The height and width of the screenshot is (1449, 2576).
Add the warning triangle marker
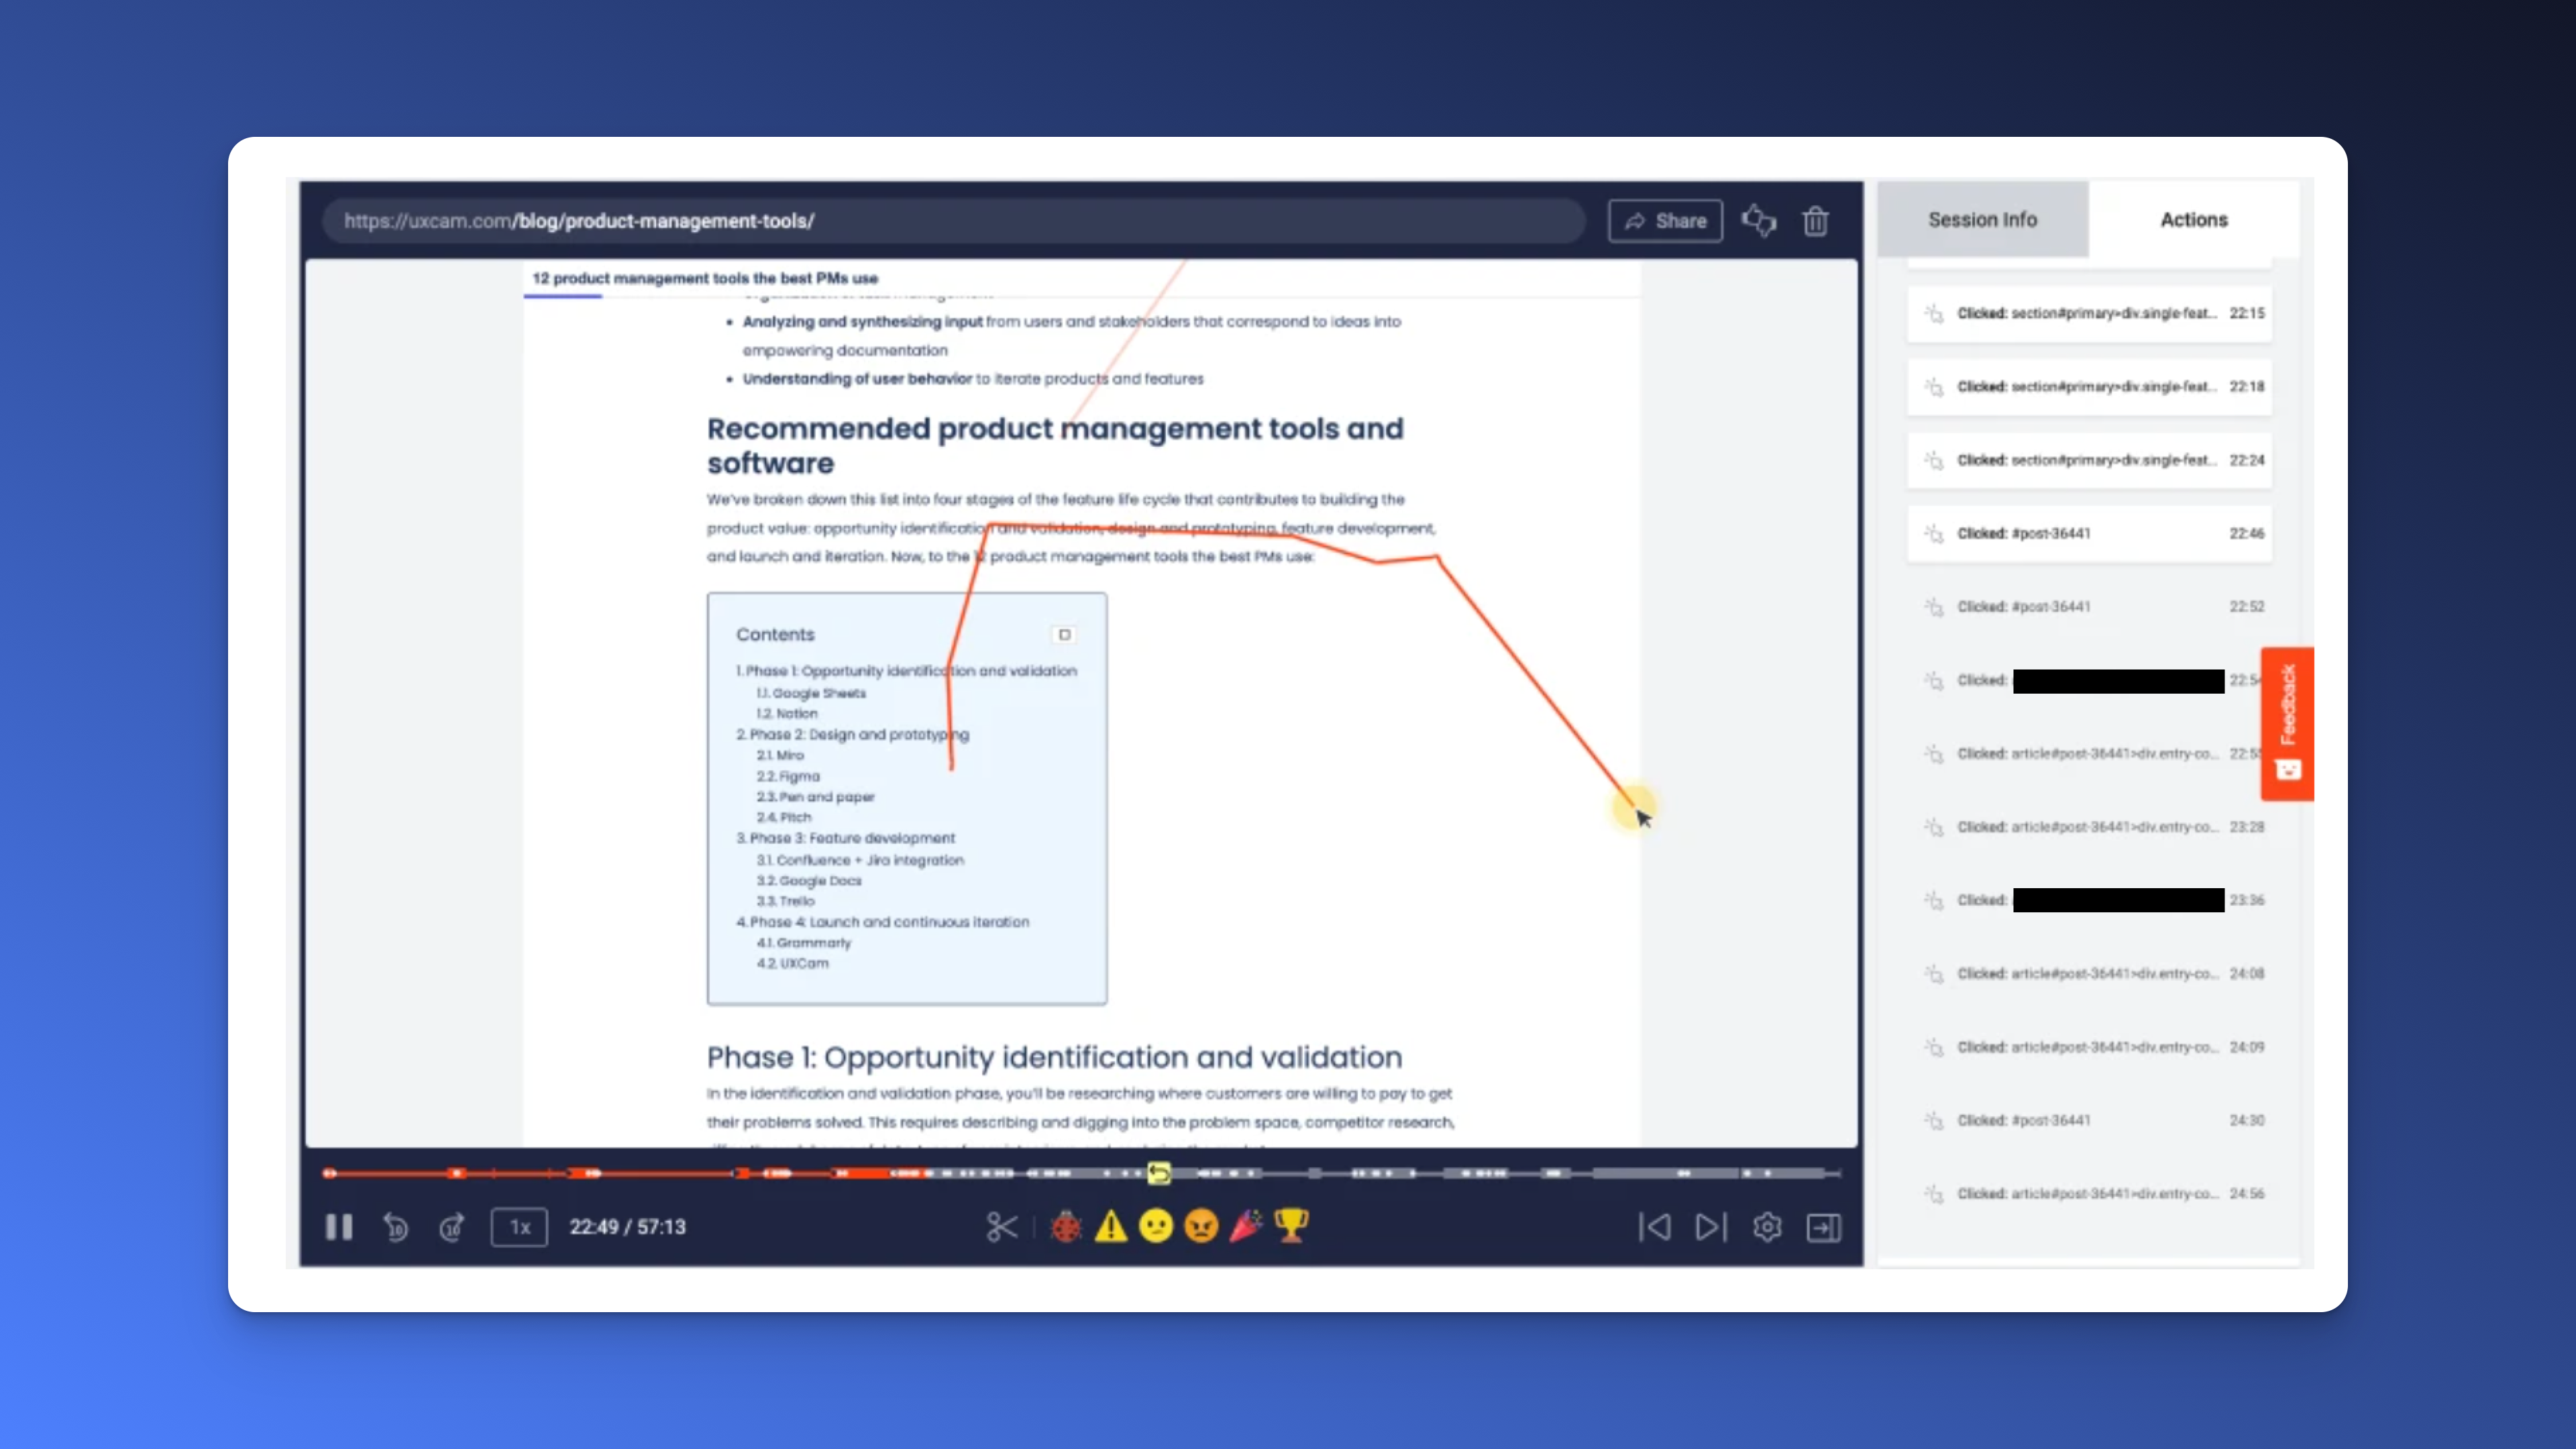point(1111,1226)
